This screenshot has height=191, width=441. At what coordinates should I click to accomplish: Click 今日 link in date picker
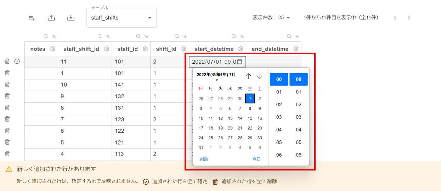point(256,159)
